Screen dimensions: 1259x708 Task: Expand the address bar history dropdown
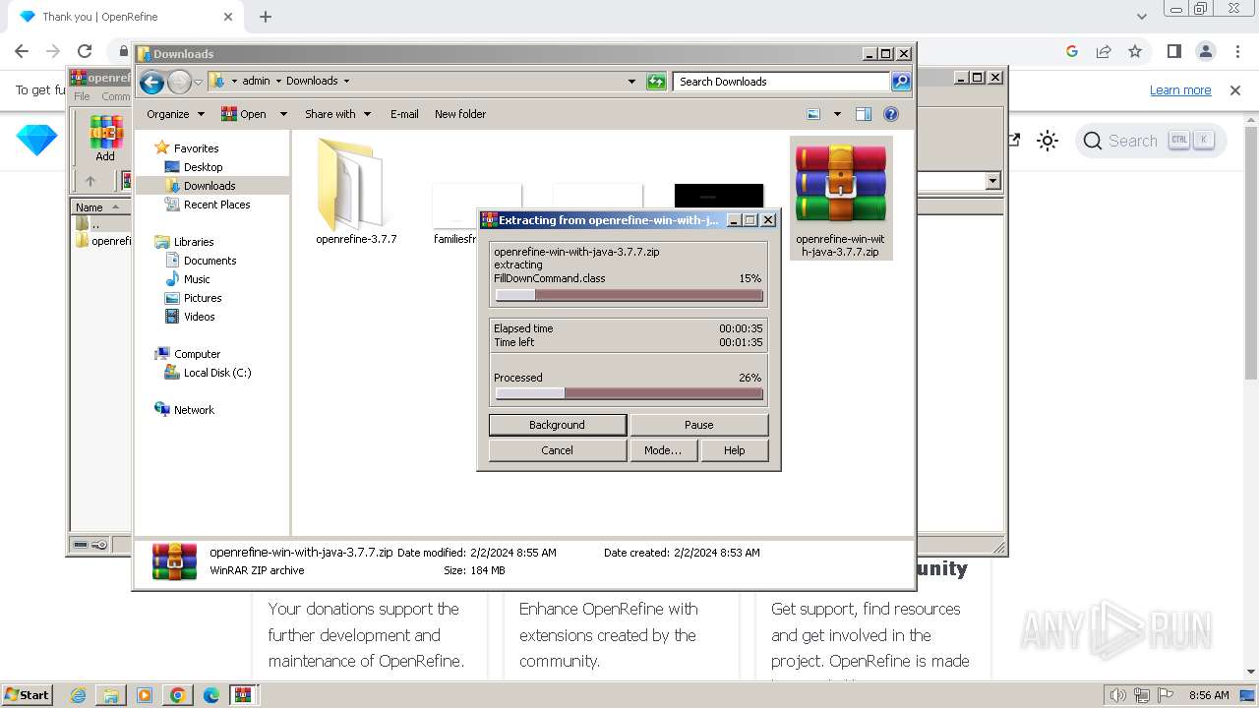[631, 82]
